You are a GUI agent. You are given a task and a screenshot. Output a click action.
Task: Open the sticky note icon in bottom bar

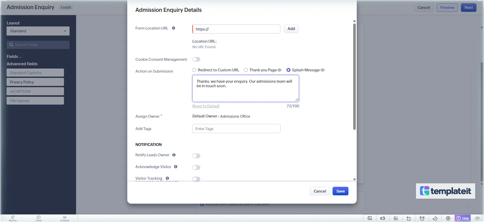tap(409, 218)
